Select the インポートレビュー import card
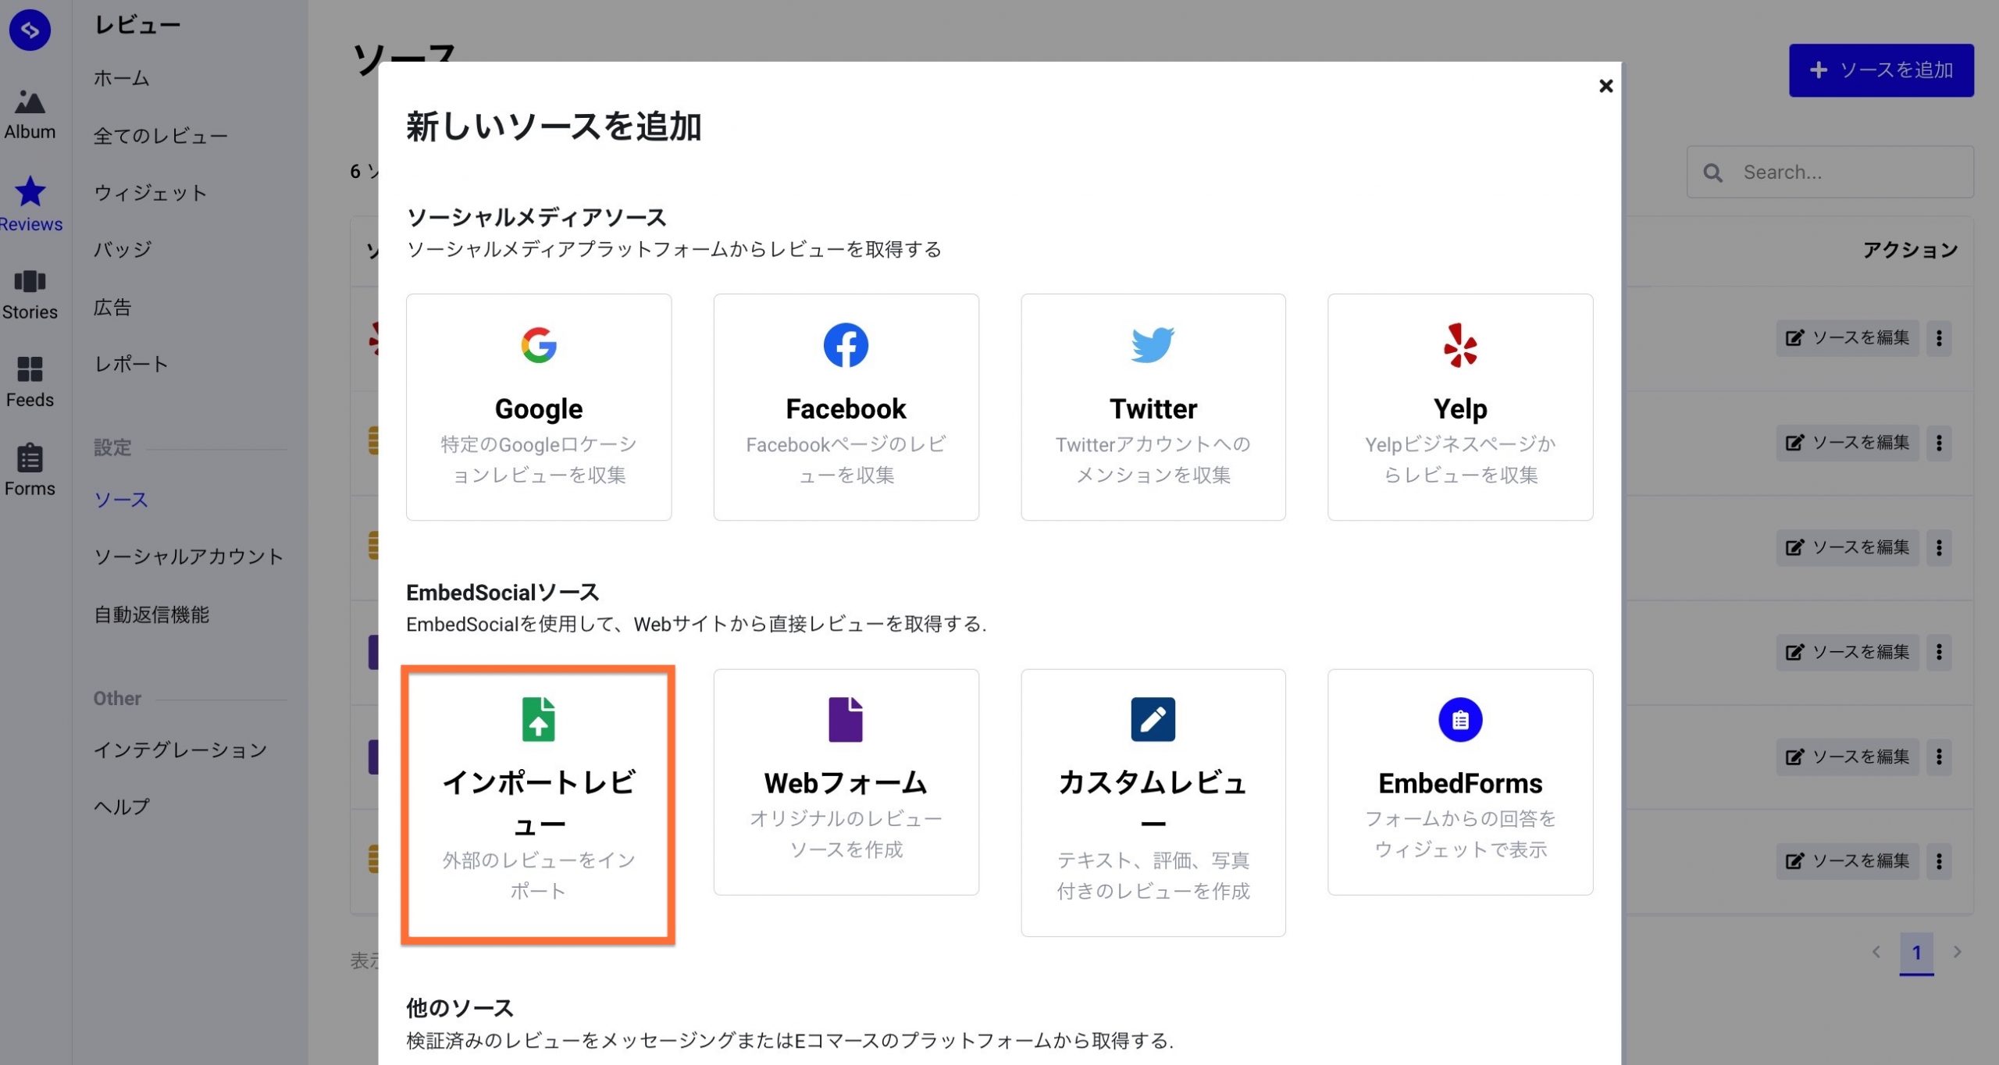1999x1065 pixels. click(539, 804)
